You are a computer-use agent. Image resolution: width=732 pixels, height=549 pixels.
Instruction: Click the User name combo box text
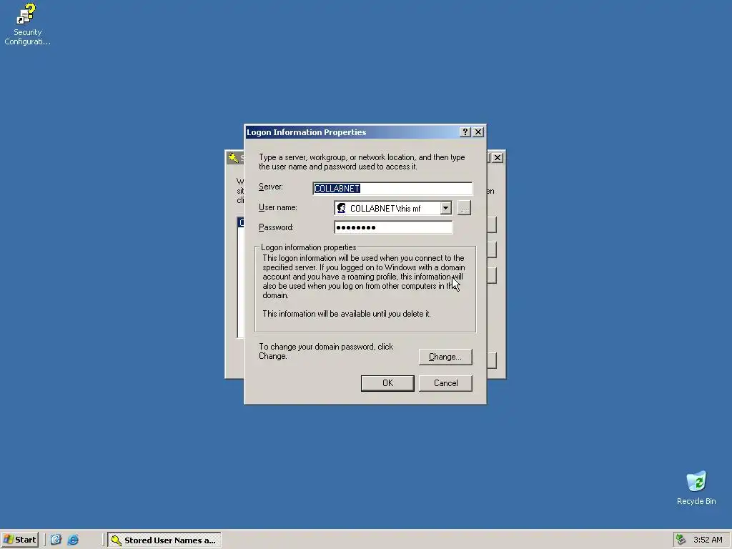(385, 208)
